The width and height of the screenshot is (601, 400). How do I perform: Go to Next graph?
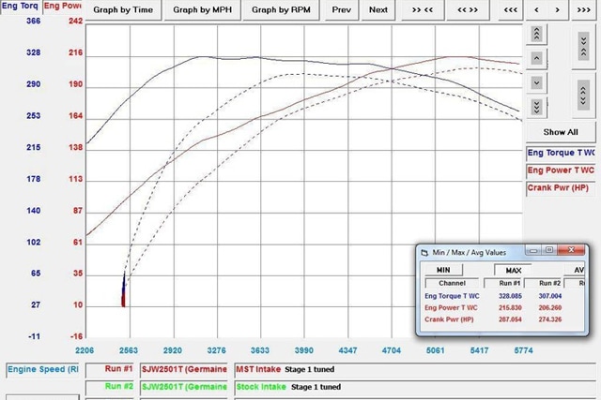coord(378,9)
